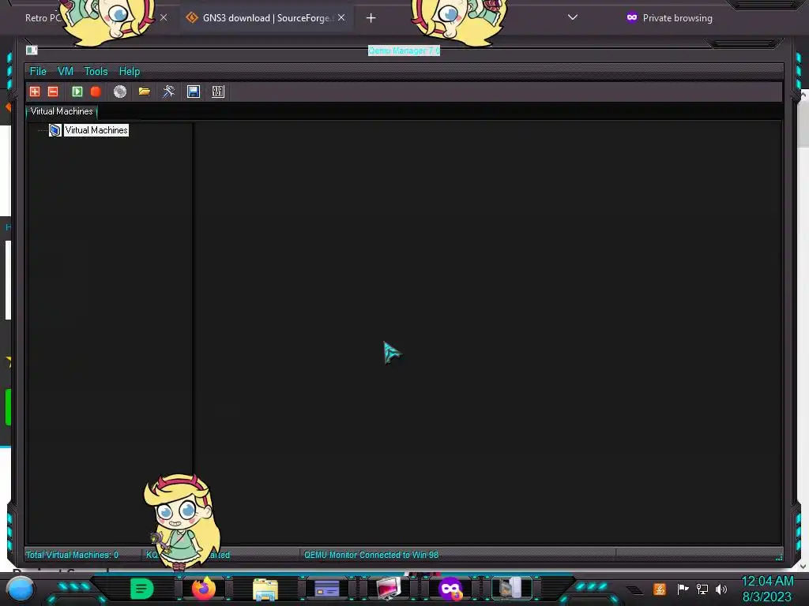Open the File menu

tap(38, 71)
